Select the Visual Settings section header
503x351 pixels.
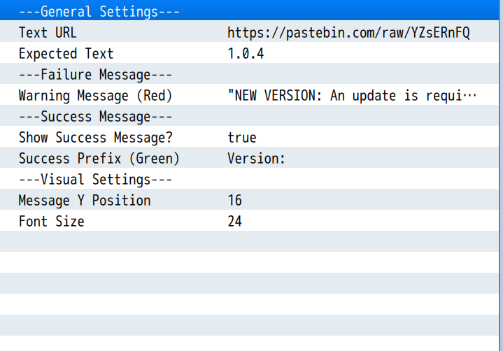click(x=95, y=180)
